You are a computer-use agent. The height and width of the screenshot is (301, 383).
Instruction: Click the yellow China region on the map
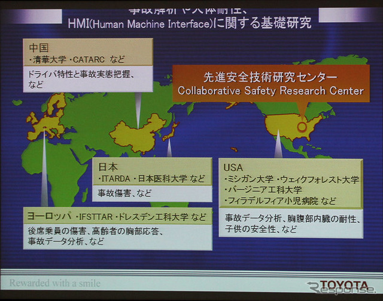[138, 134]
